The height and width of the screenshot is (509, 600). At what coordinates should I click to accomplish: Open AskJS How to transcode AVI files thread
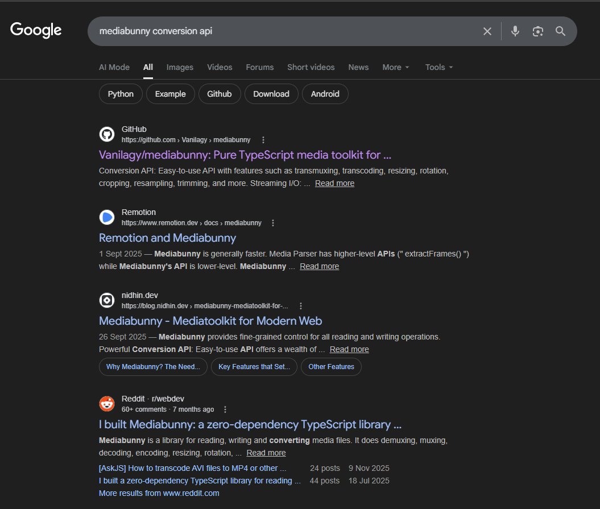point(192,469)
